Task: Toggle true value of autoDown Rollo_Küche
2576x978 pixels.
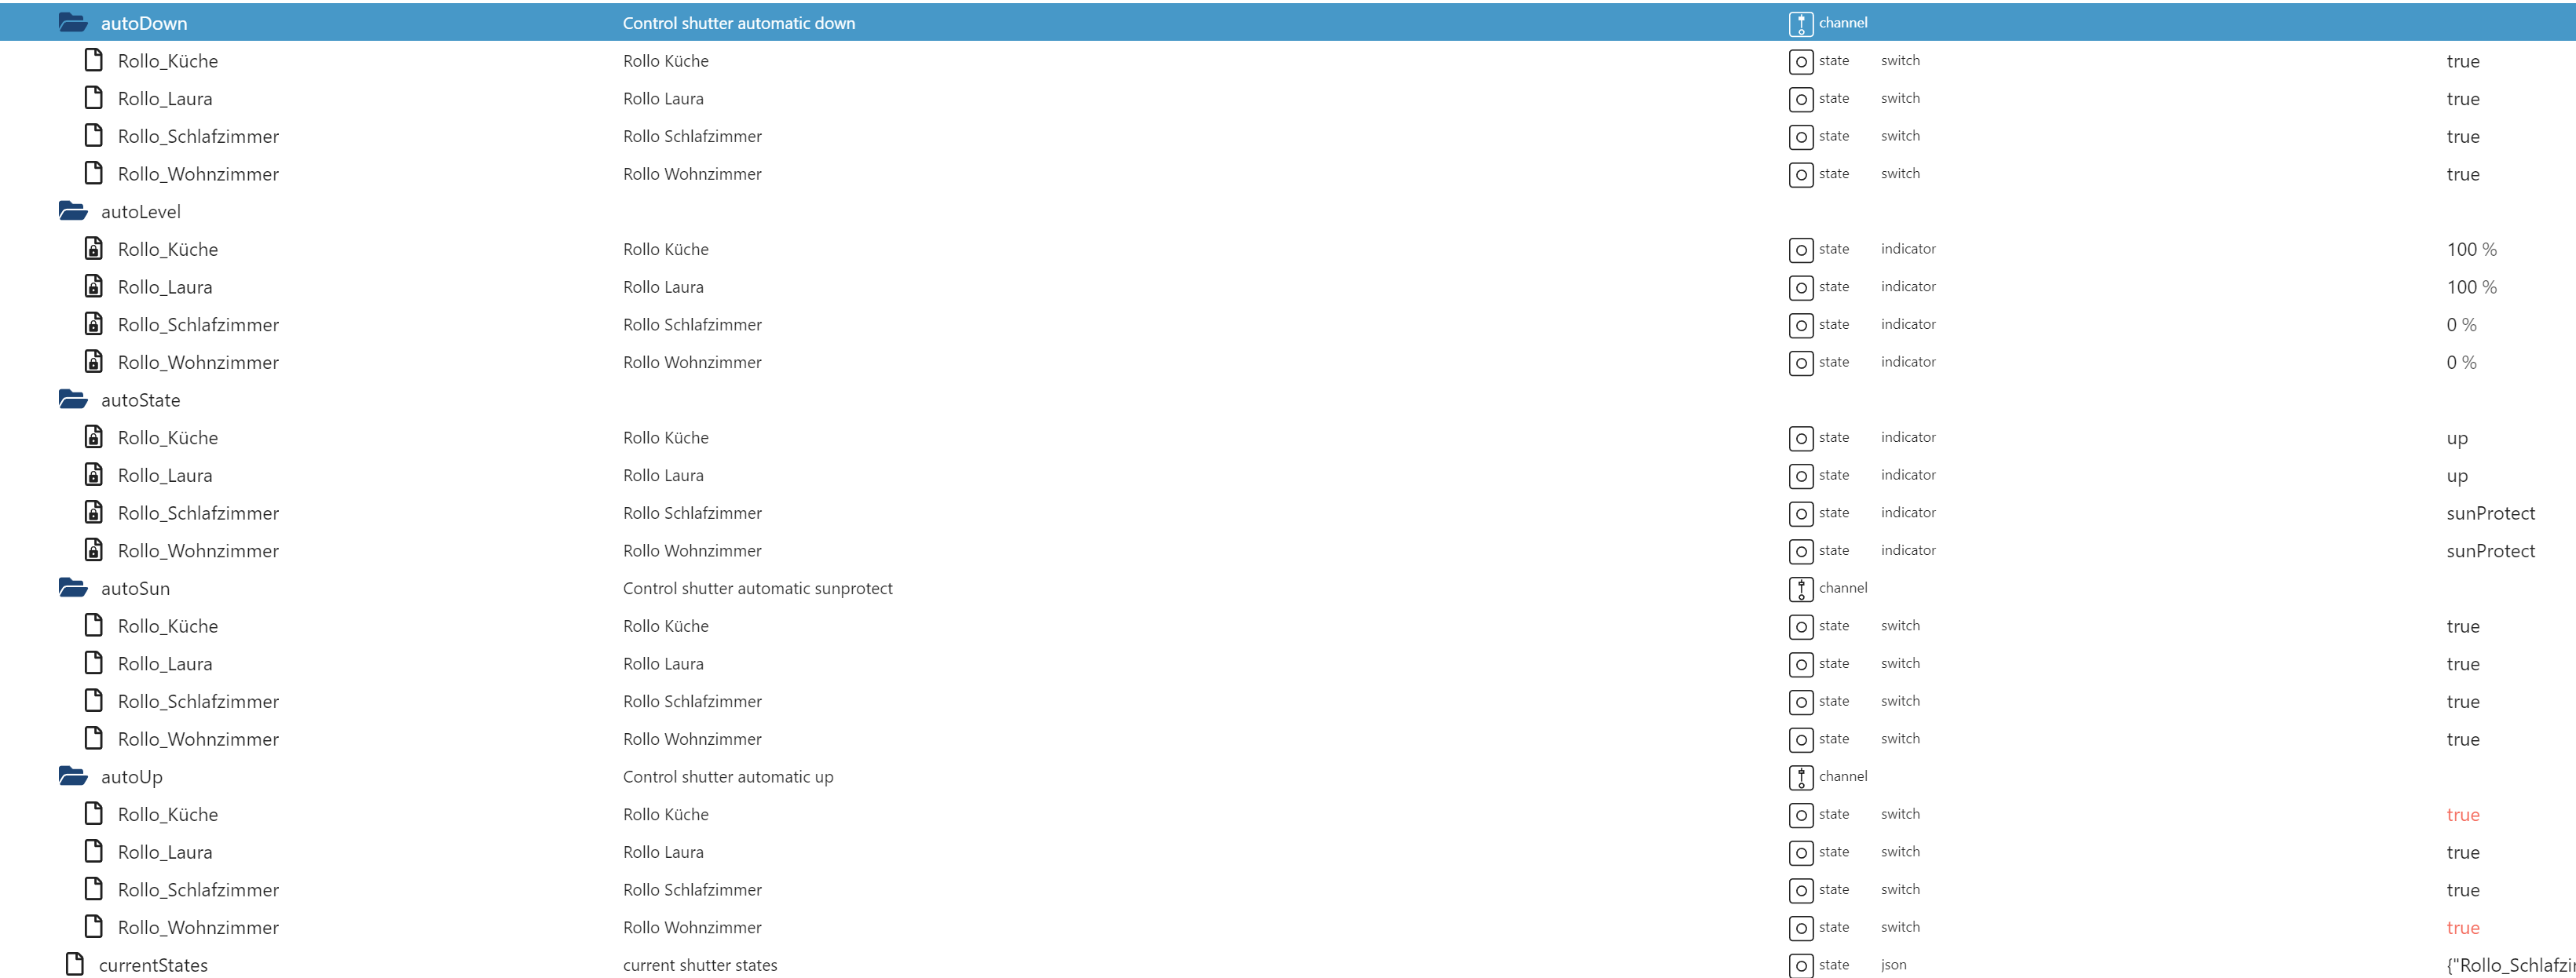Action: [2462, 61]
